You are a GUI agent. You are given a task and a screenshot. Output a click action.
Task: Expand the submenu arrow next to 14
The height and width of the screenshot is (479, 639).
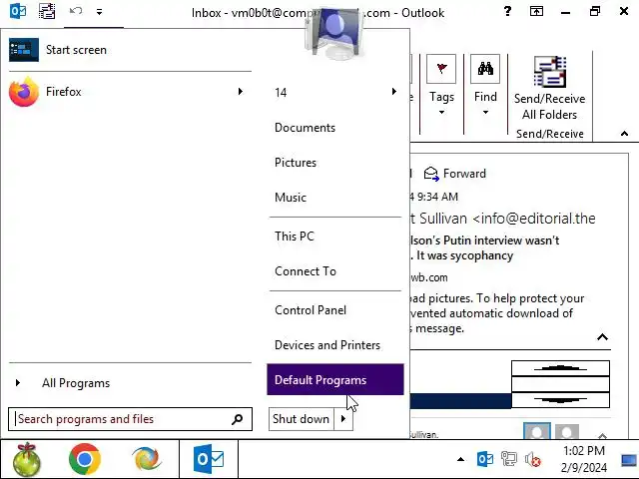(x=393, y=92)
